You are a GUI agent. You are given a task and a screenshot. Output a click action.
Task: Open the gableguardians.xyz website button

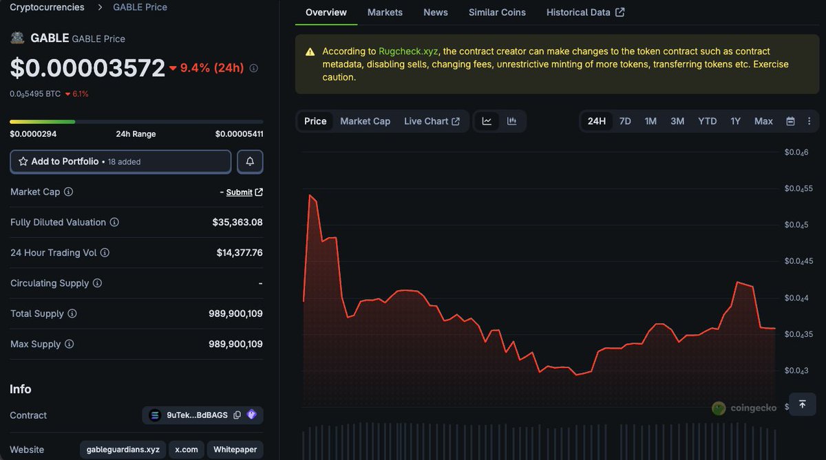click(123, 450)
